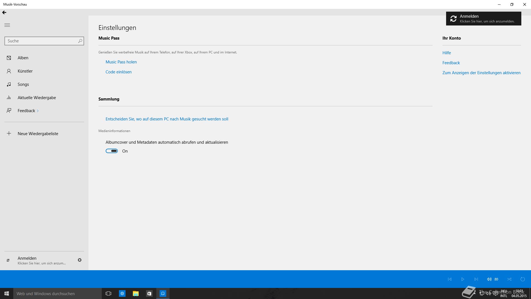The image size is (531, 299).
Task: Open the Windows Start menu
Action: coord(7,293)
